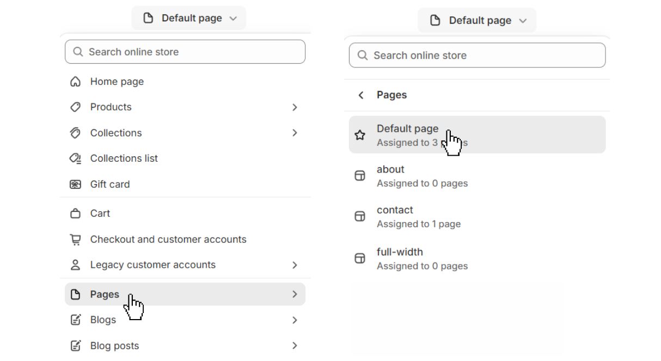
Task: Select the Blogs menu entry
Action: [103, 320]
